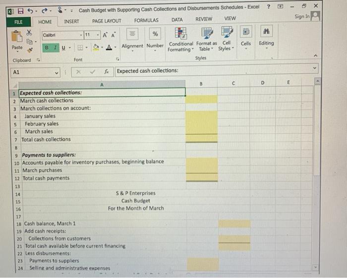The height and width of the screenshot is (278, 347).
Task: Expand the Name Box dropdown
Action: pyautogui.click(x=57, y=73)
